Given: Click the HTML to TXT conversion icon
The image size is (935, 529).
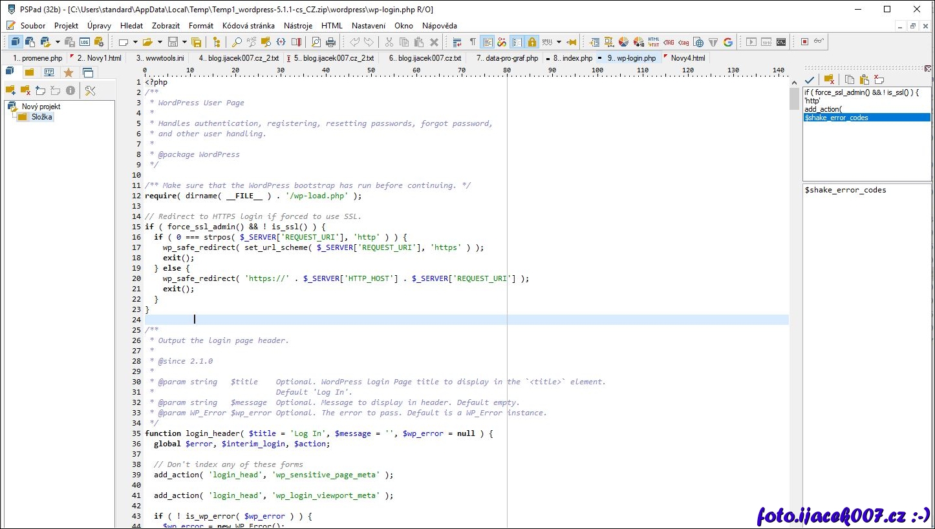Looking at the screenshot, I should 654,42.
